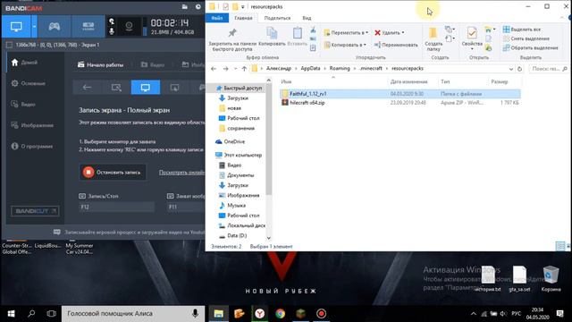Viewport: 572px width, 322px height.
Task: Open Изображения settings in Bandicam sidebar
Action: [32, 125]
